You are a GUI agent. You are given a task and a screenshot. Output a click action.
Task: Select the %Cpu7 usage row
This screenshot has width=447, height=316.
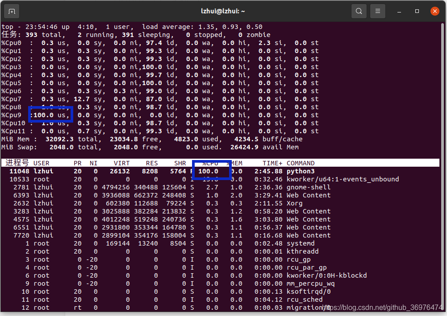(160, 99)
